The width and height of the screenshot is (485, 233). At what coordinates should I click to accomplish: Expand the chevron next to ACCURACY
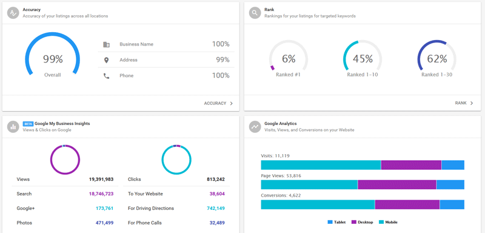[232, 103]
